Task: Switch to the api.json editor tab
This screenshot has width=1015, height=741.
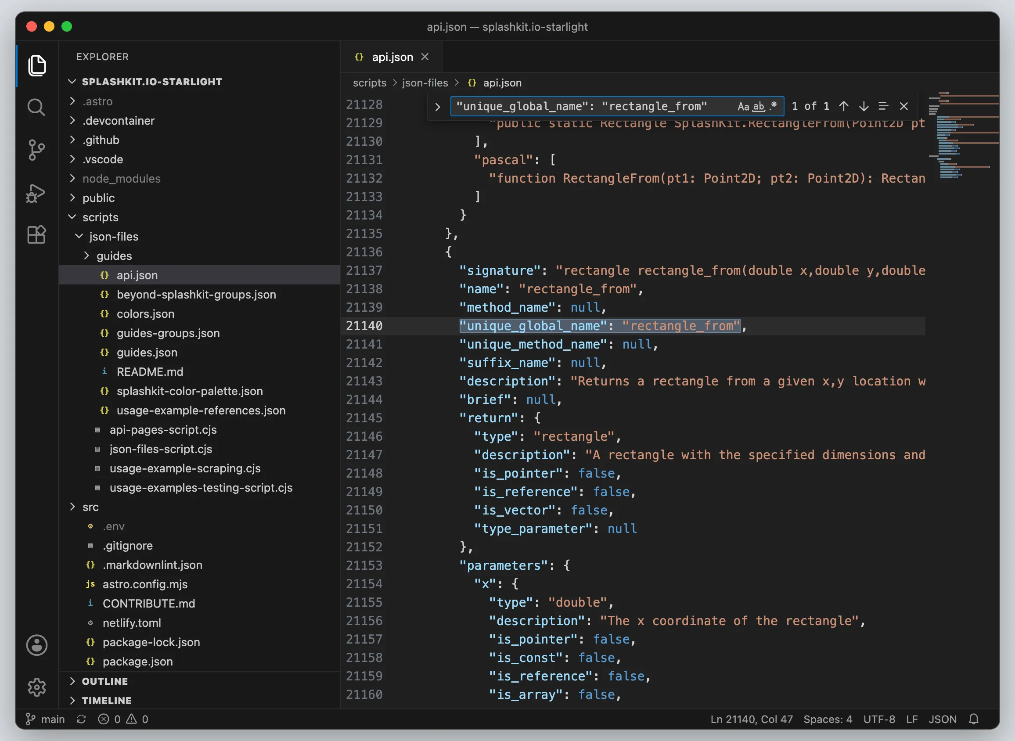Action: pyautogui.click(x=391, y=57)
